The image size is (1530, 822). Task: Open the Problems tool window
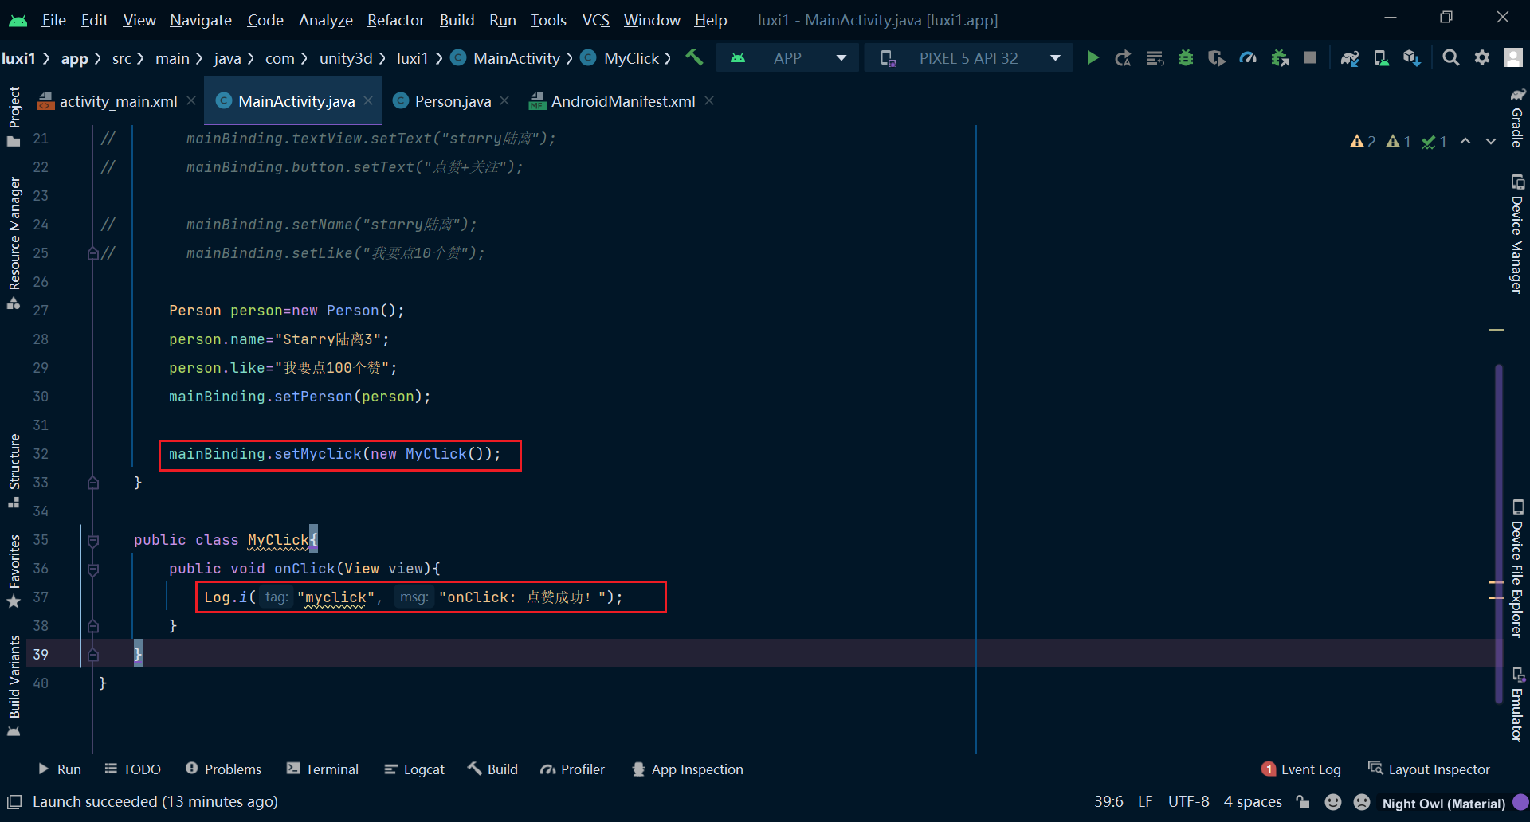tap(224, 769)
